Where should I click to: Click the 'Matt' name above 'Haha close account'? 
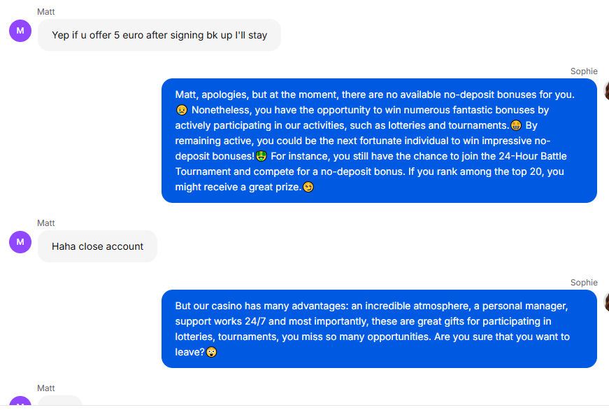coord(46,223)
